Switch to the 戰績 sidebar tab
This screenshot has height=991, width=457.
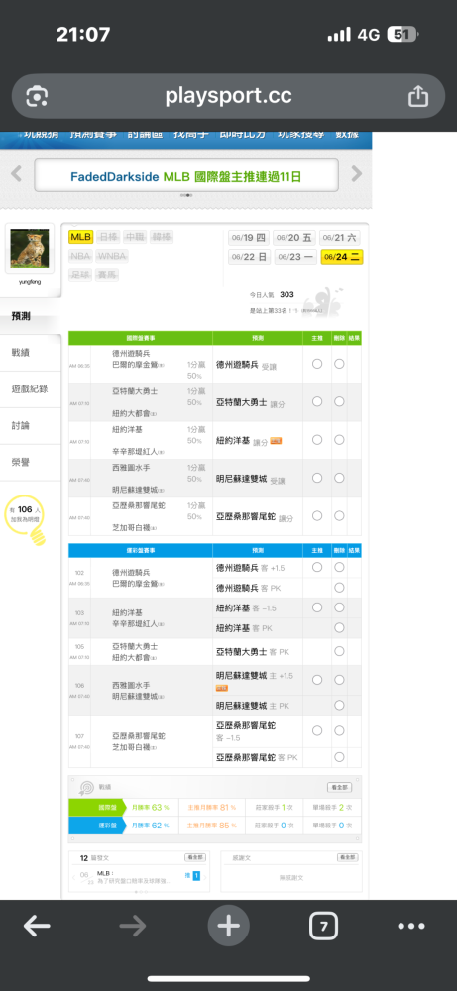[21, 353]
